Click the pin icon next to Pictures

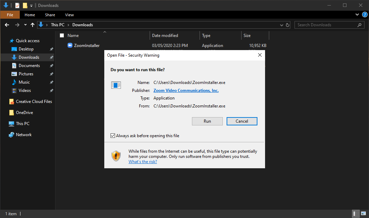[51, 74]
